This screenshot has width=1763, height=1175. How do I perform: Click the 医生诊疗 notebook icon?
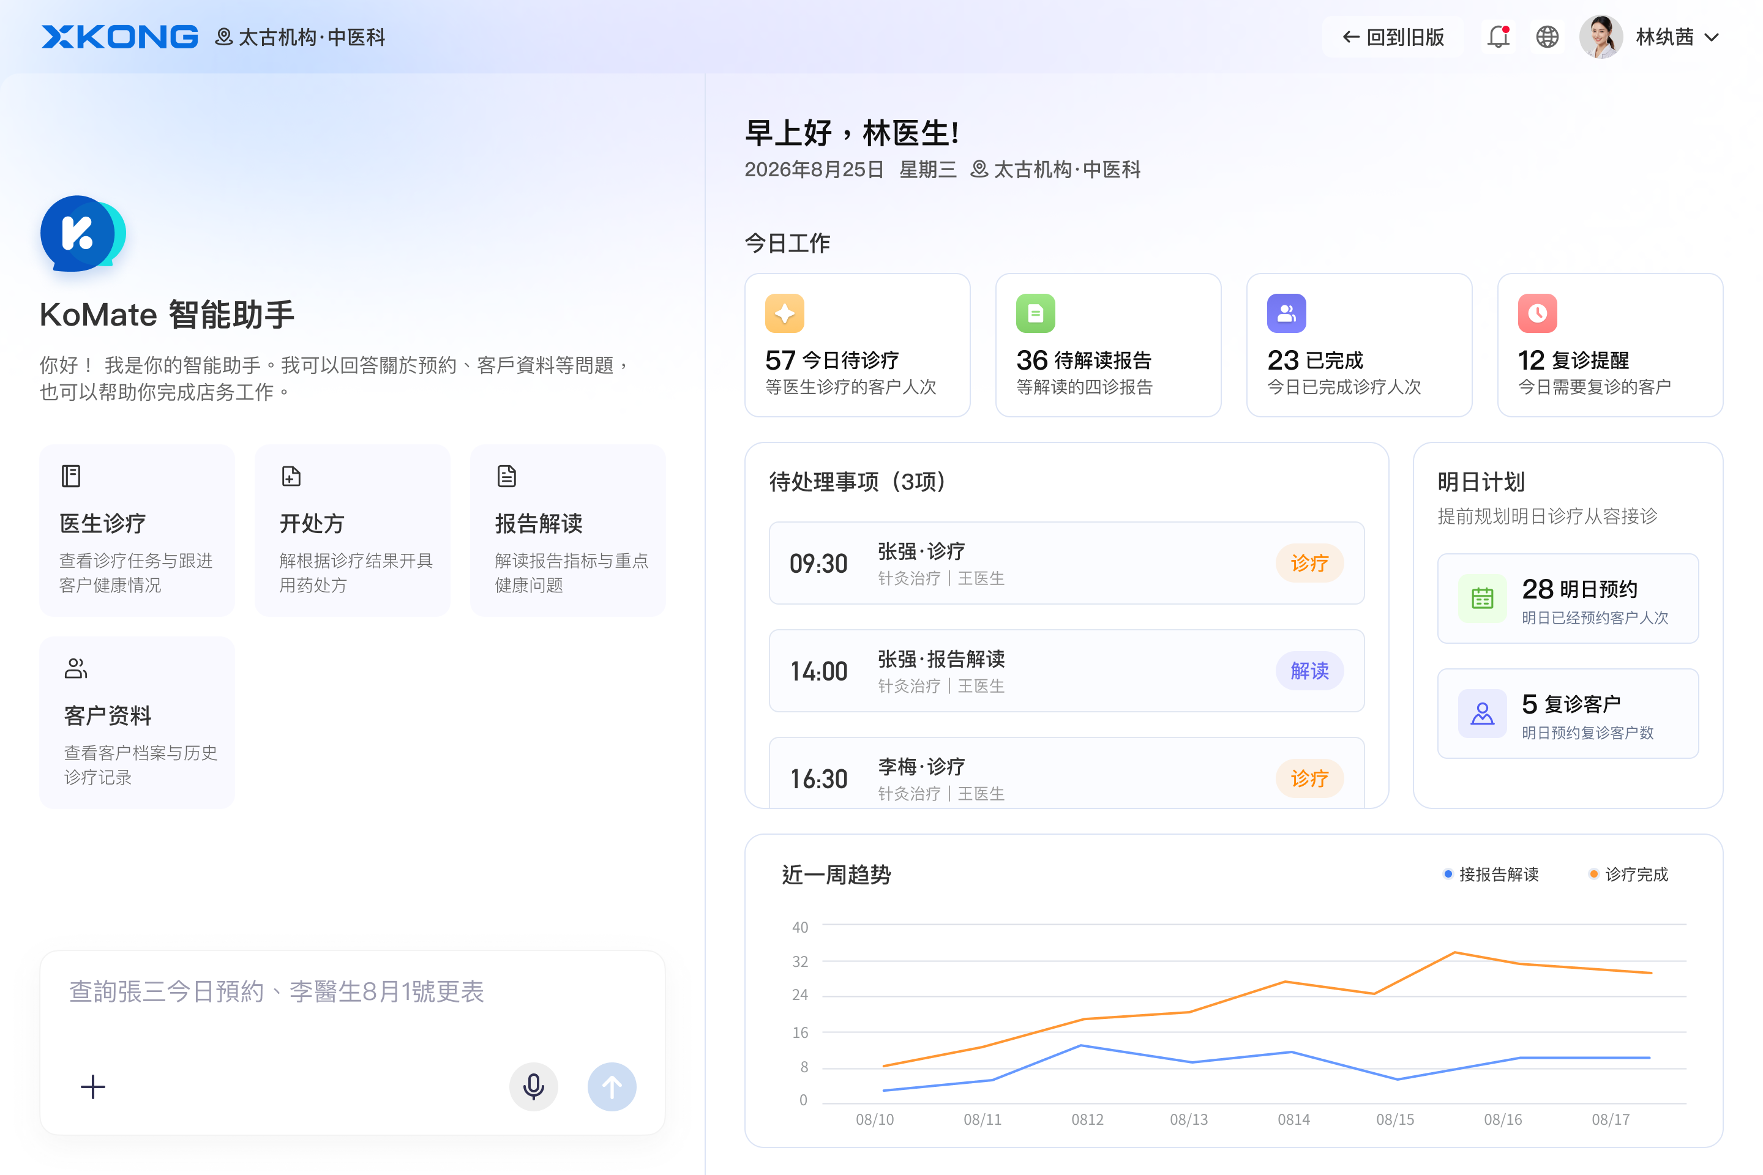click(71, 476)
